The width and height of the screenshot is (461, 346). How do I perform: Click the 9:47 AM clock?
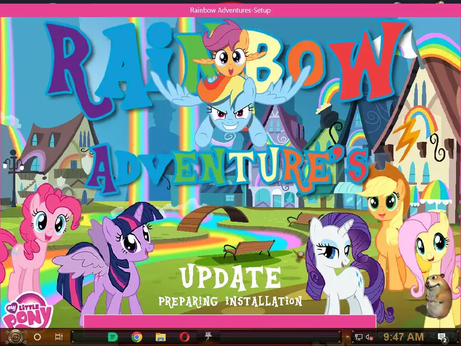tap(404, 337)
